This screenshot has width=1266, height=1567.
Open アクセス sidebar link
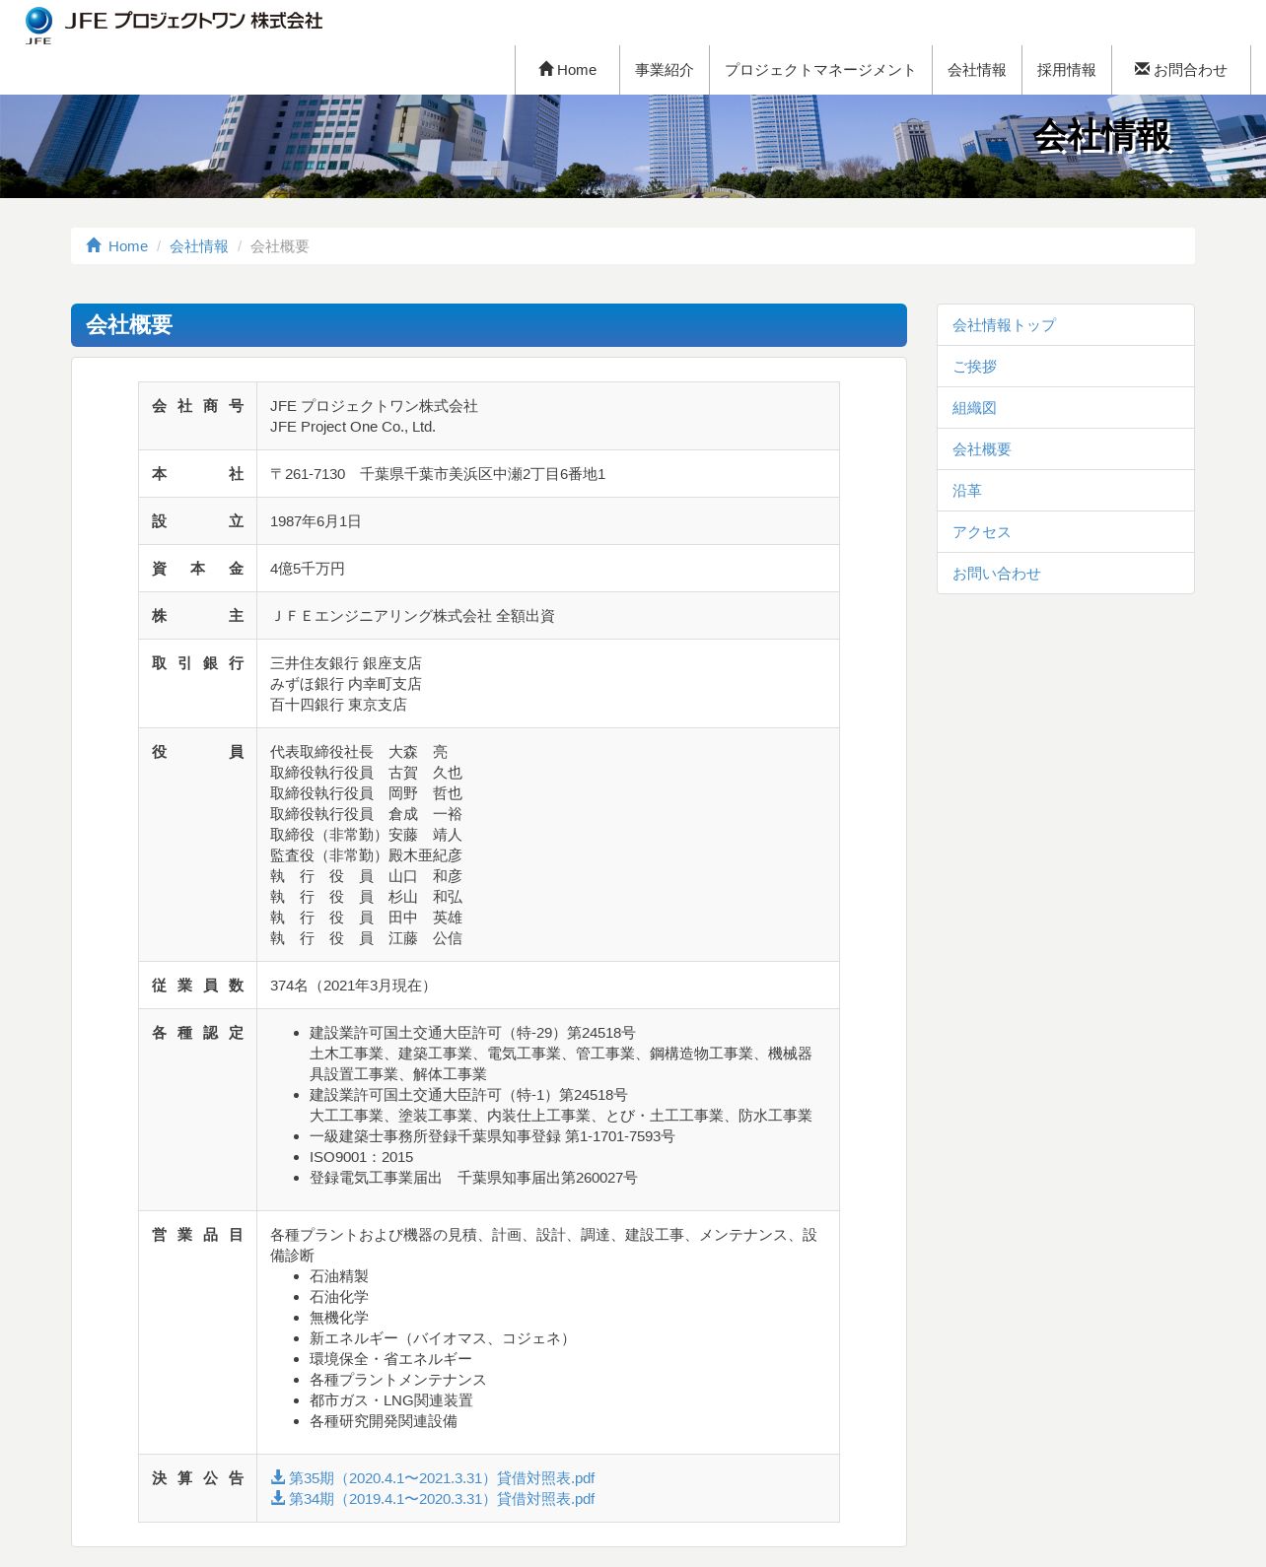coord(1066,532)
